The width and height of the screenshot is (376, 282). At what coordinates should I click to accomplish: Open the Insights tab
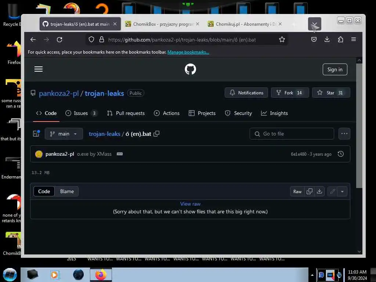[274, 113]
